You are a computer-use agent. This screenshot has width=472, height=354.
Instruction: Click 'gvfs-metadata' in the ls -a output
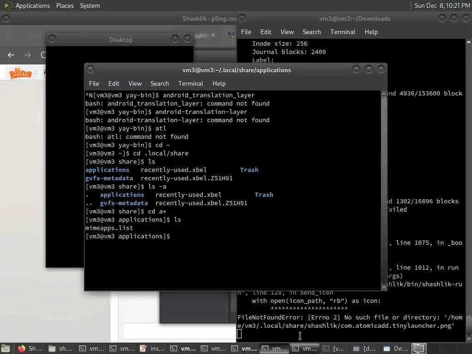pyautogui.click(x=124, y=203)
